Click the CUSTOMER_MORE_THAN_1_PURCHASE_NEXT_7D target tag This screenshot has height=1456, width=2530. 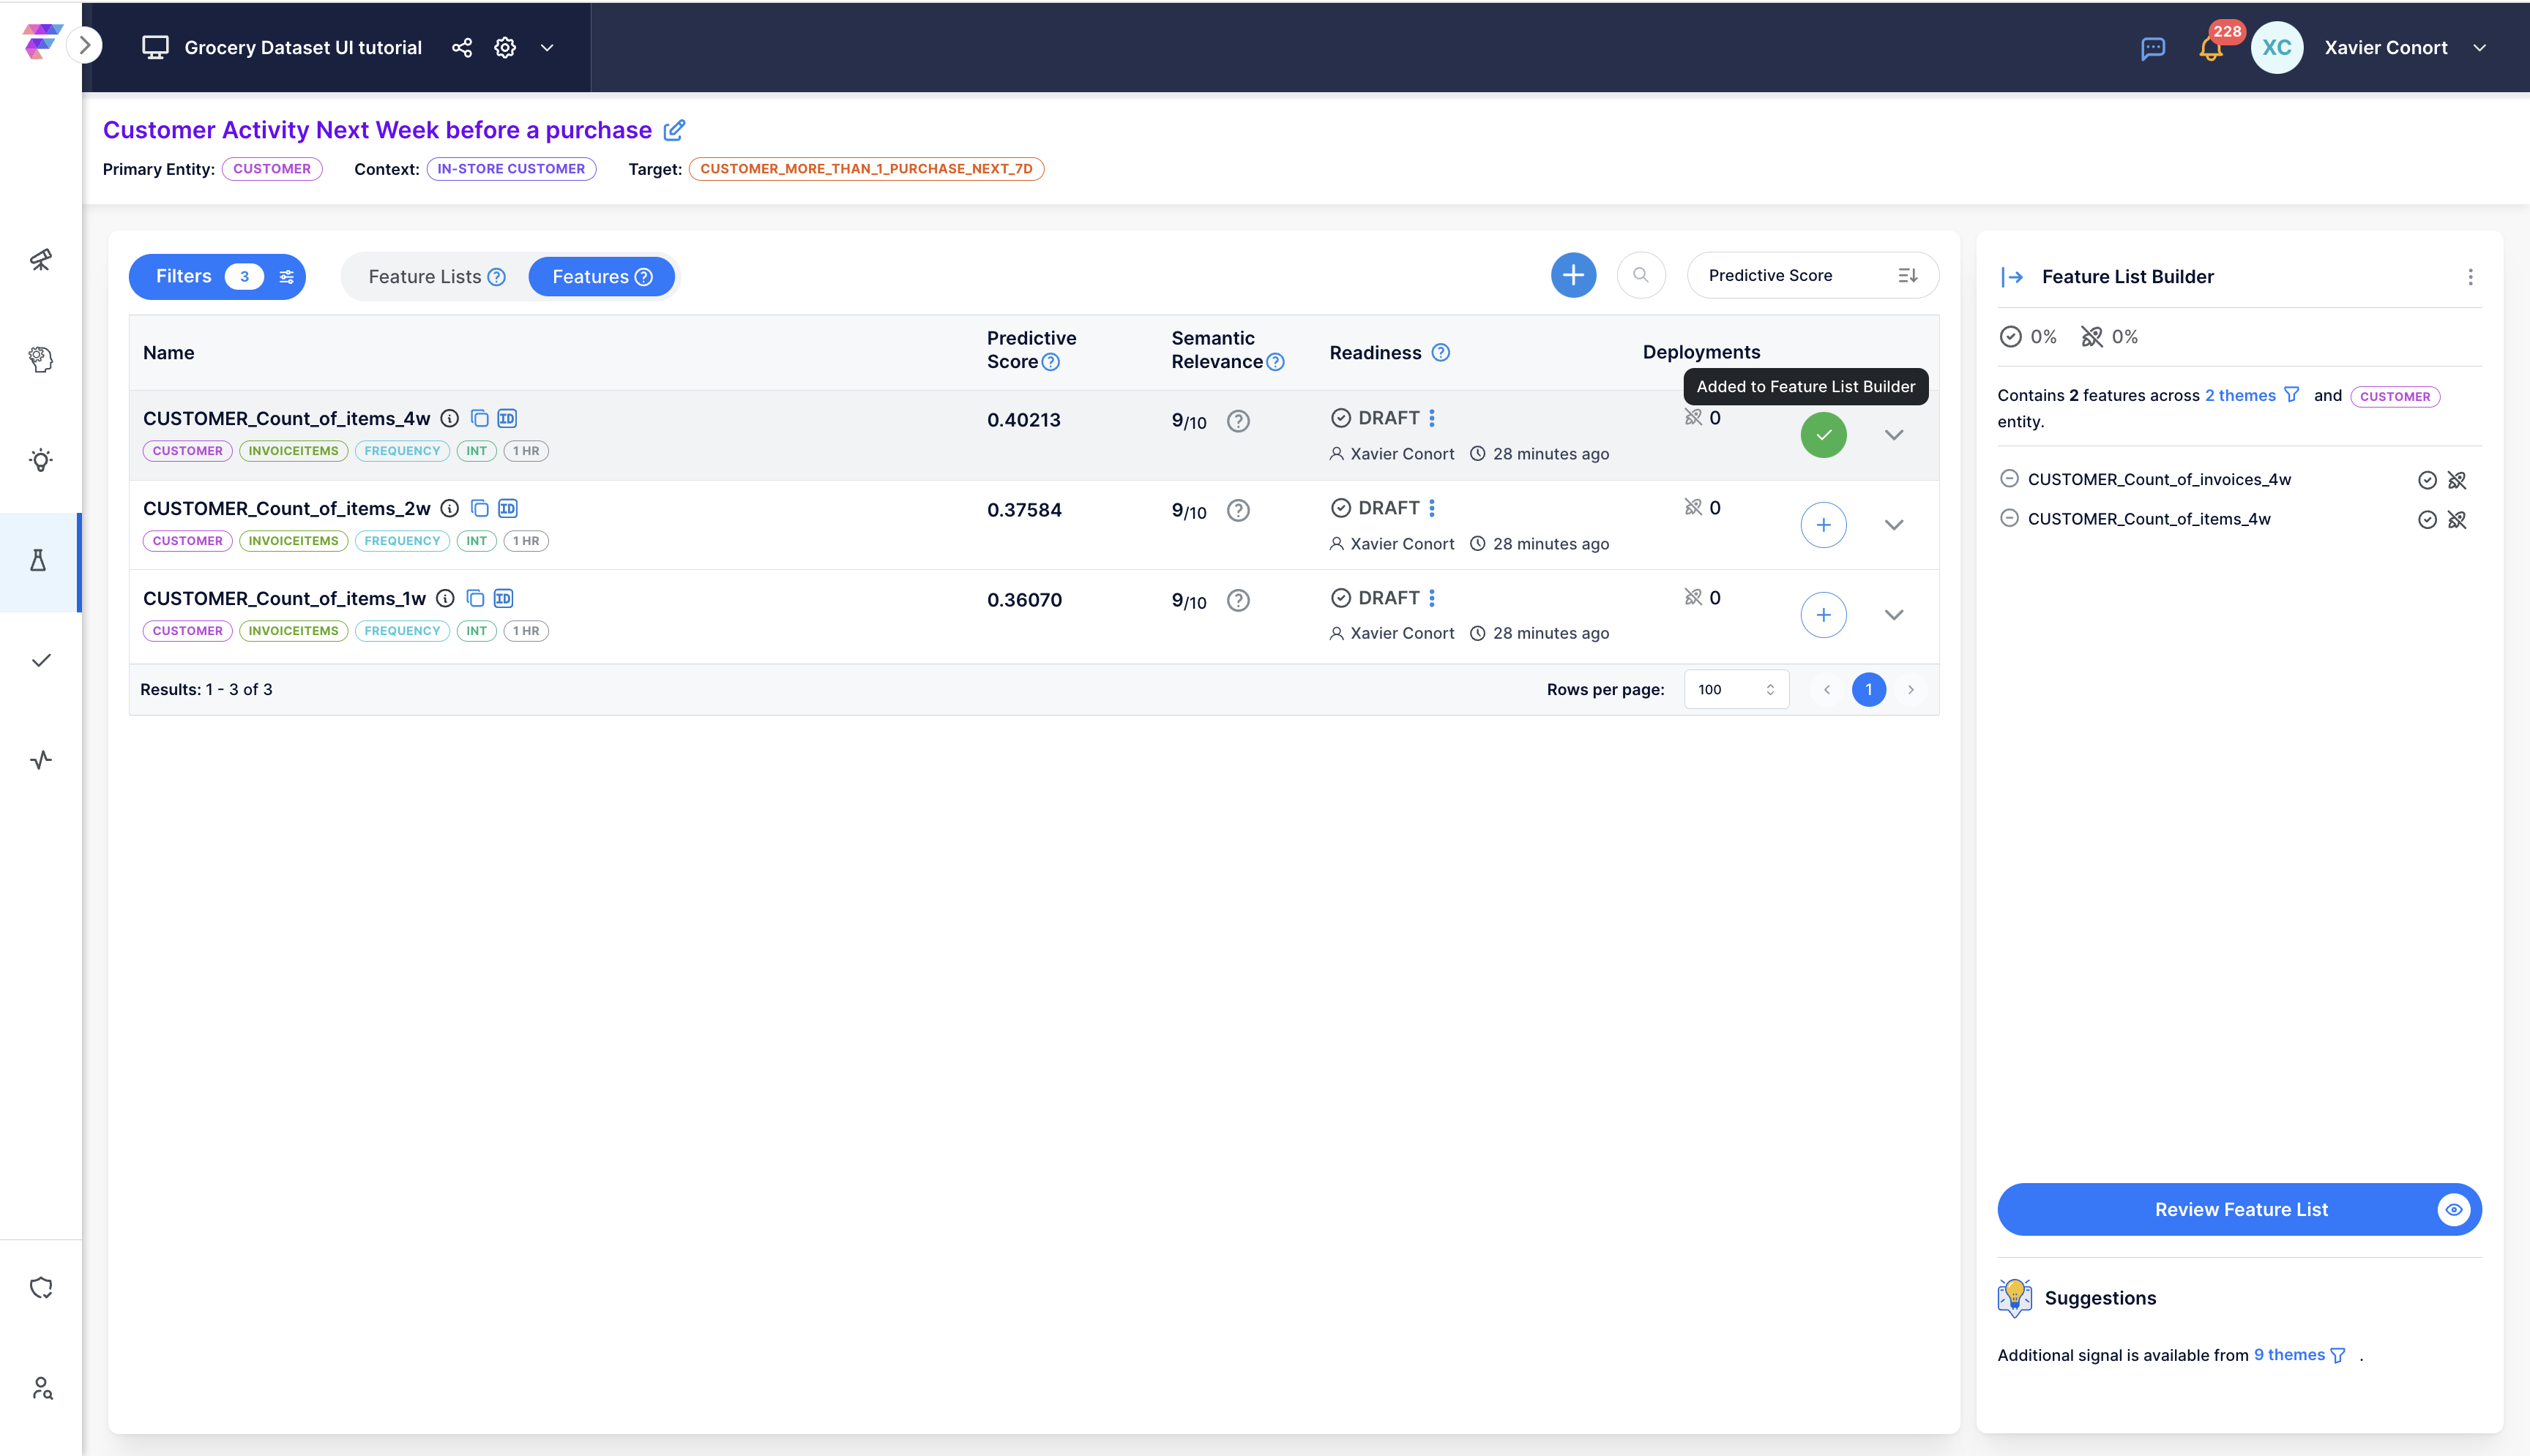click(x=866, y=169)
